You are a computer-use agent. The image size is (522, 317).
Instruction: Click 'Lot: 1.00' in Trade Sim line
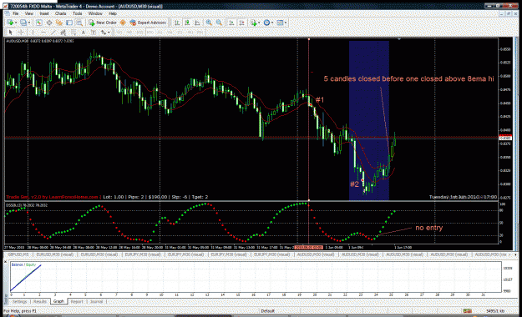[x=113, y=197]
